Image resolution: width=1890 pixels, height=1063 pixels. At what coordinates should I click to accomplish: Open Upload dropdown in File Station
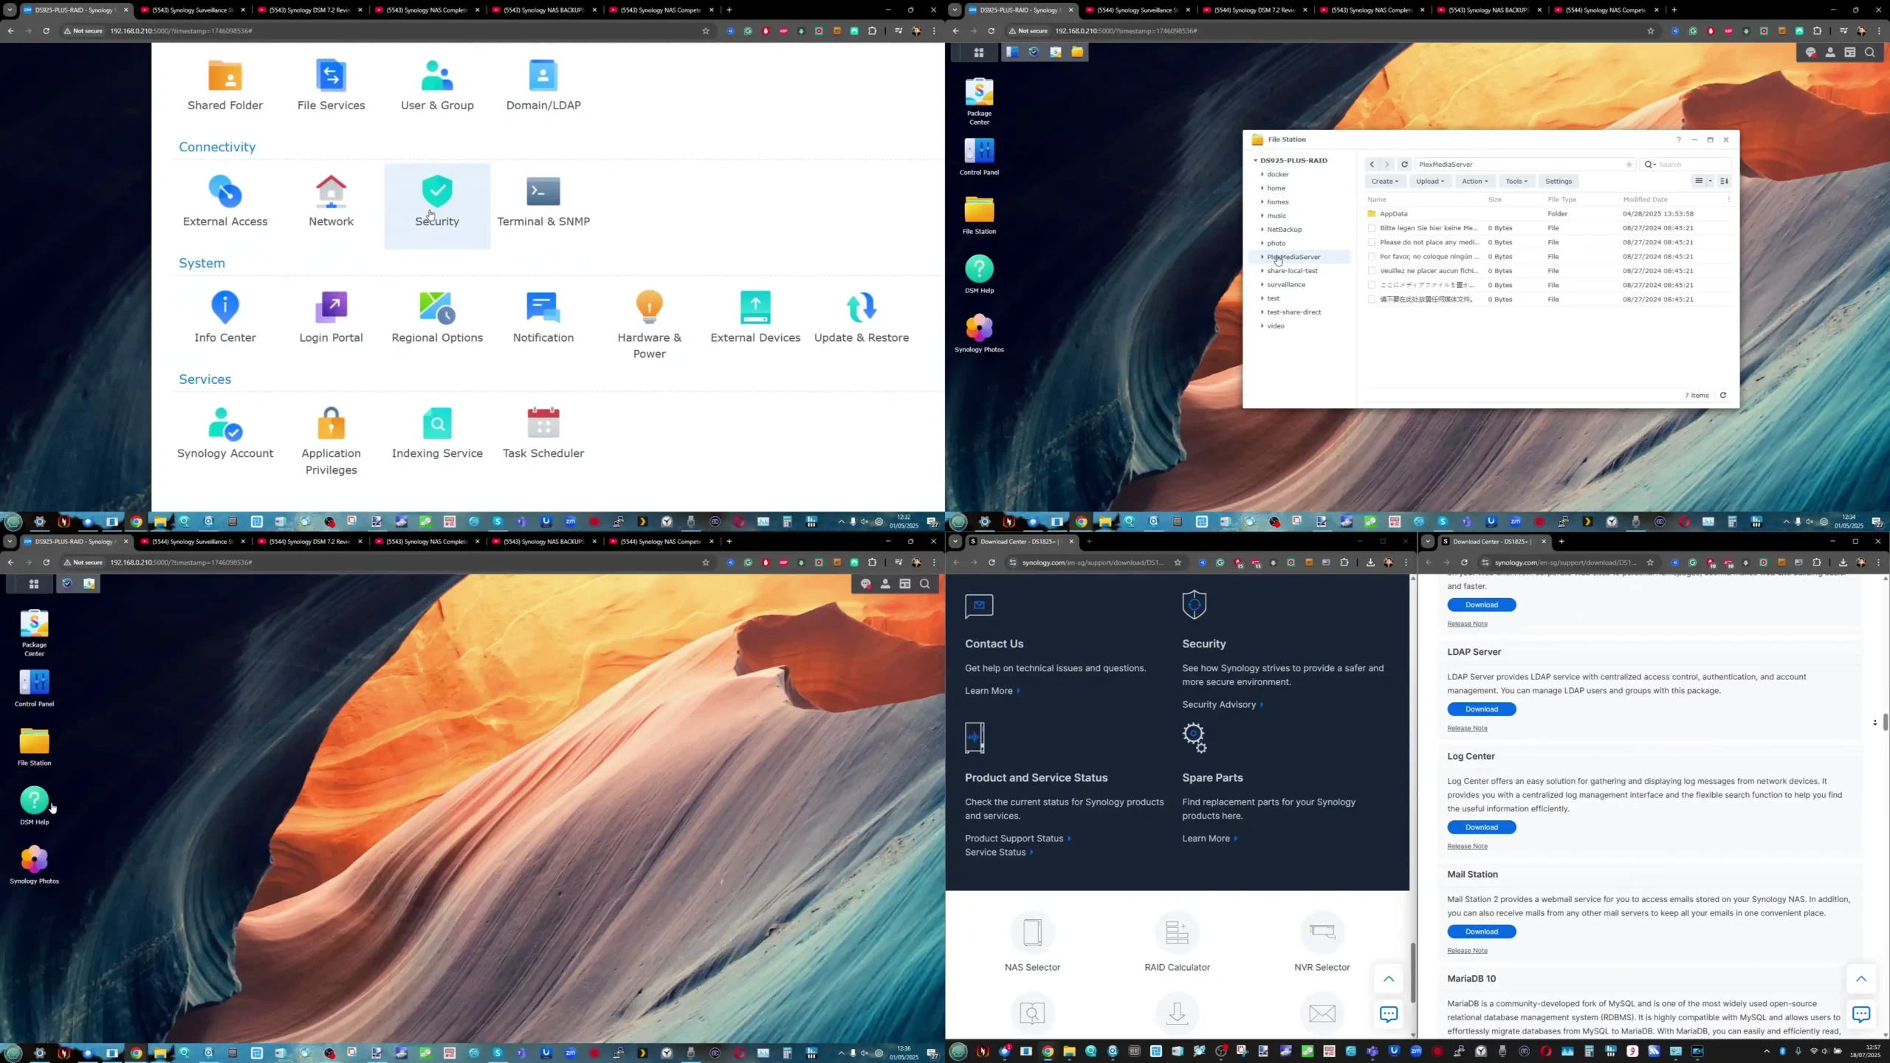click(1430, 182)
